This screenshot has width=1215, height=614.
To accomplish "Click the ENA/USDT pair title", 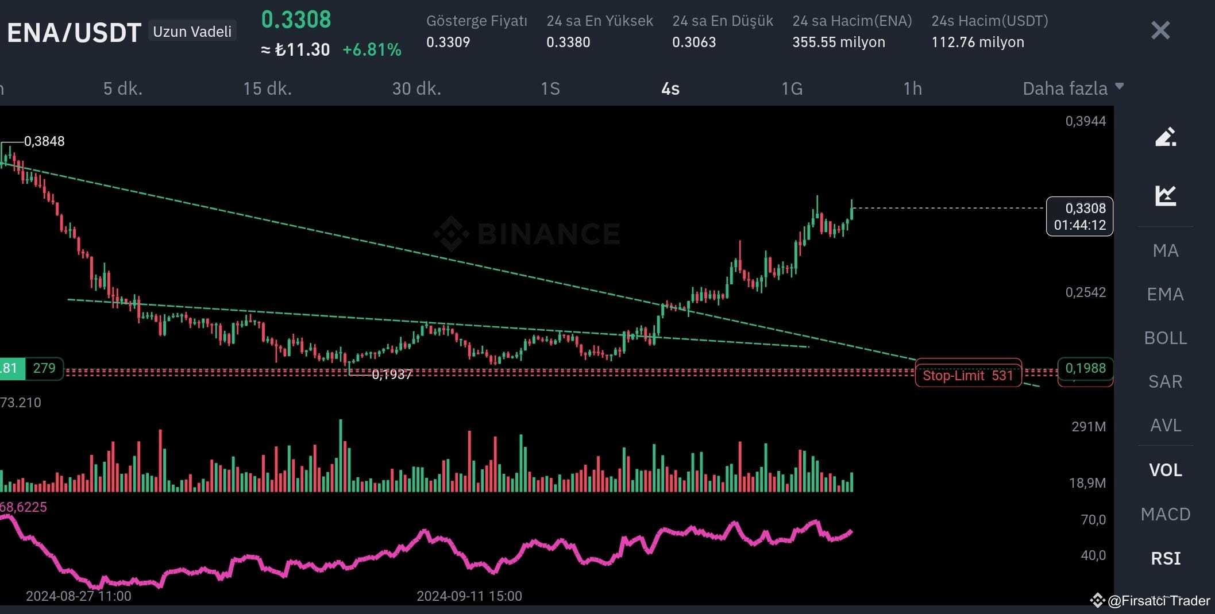I will point(74,33).
